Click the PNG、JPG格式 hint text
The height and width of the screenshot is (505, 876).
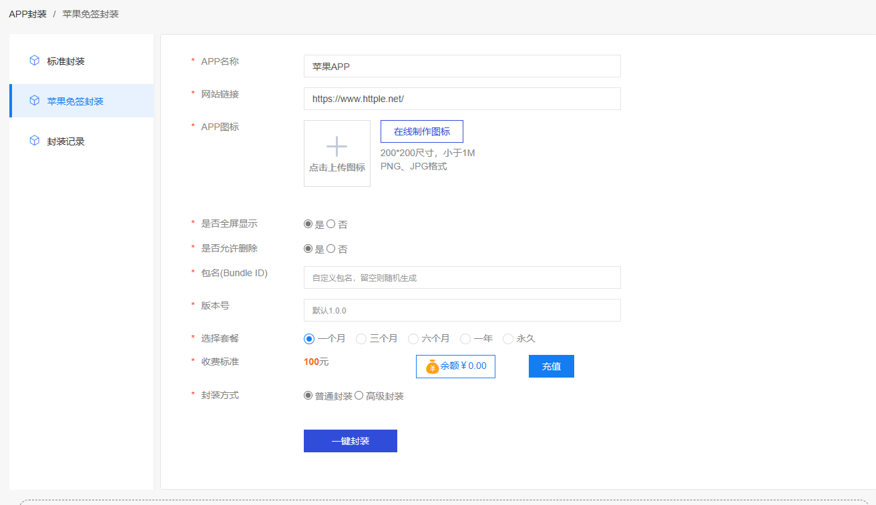pyautogui.click(x=414, y=166)
